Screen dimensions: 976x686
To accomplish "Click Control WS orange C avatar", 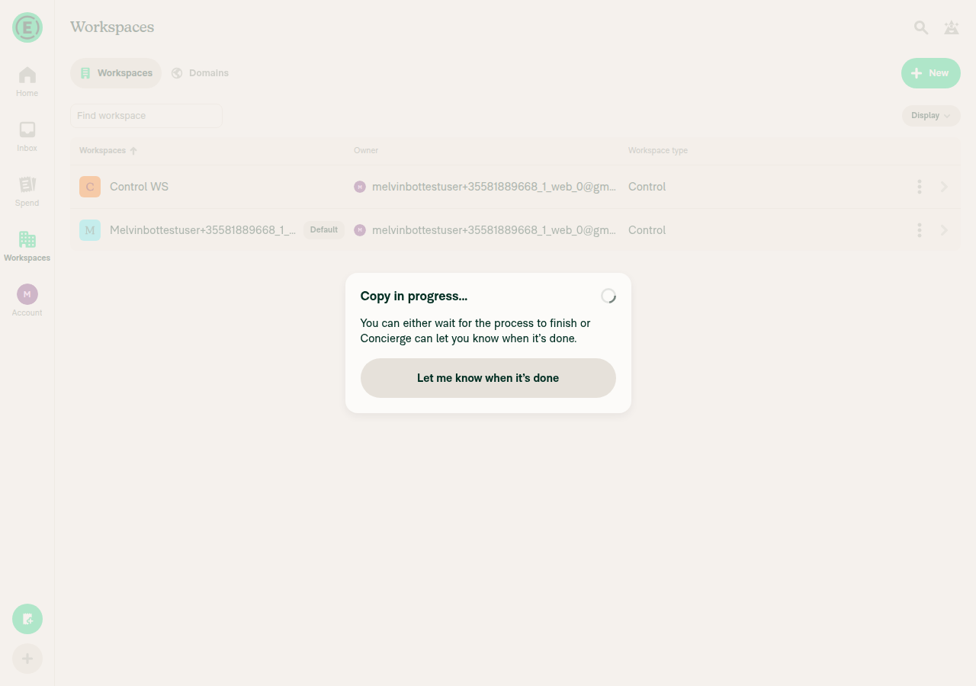I will 90,187.
